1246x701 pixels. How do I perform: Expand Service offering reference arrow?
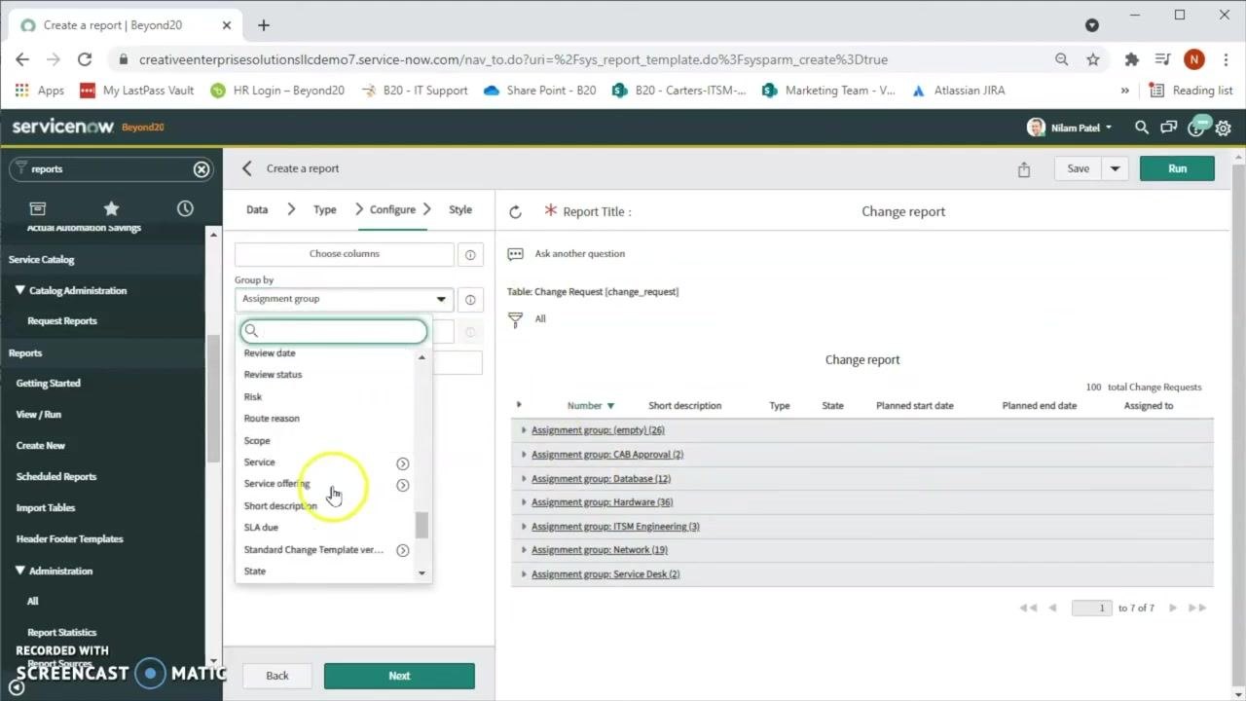[x=402, y=485]
